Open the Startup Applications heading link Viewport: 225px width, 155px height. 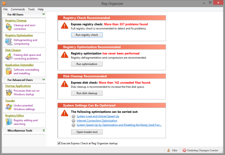(x=18, y=86)
